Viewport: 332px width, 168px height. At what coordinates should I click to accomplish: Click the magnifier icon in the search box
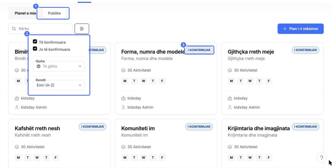[14, 29]
